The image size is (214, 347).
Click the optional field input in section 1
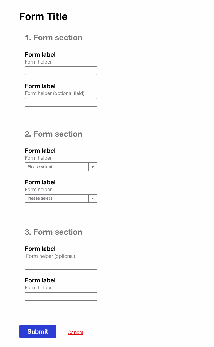[61, 102]
